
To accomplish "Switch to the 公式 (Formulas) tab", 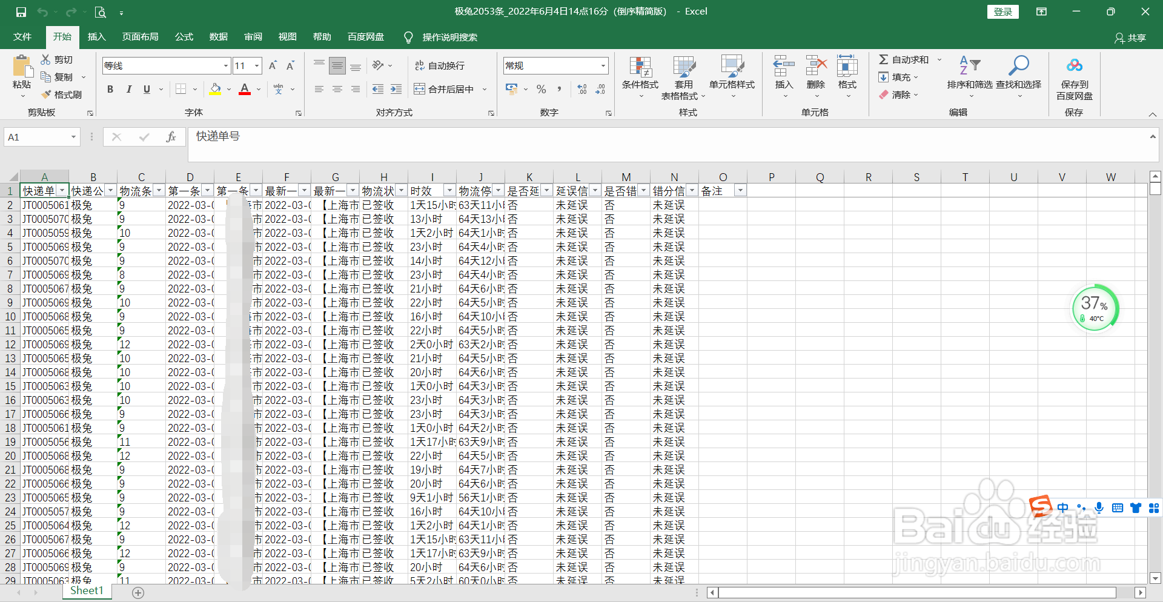I will point(184,37).
